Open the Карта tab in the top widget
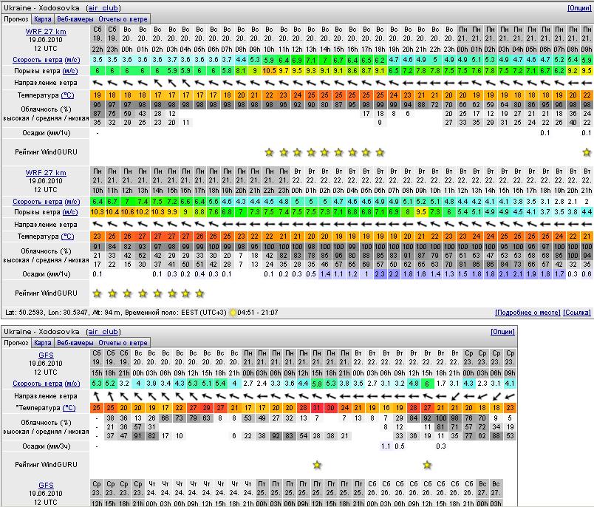This screenshot has height=507, width=594. click(44, 18)
